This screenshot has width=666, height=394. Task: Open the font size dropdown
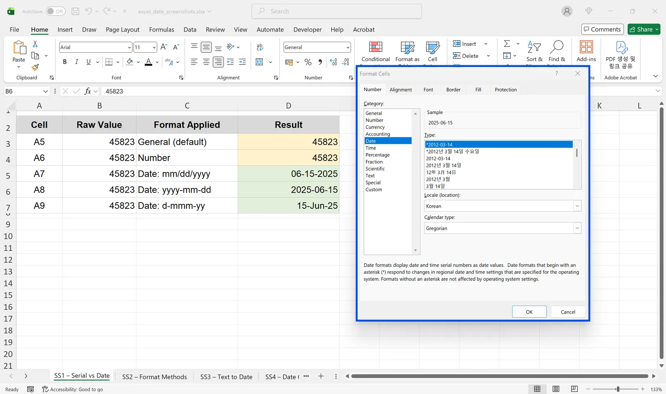[154, 47]
